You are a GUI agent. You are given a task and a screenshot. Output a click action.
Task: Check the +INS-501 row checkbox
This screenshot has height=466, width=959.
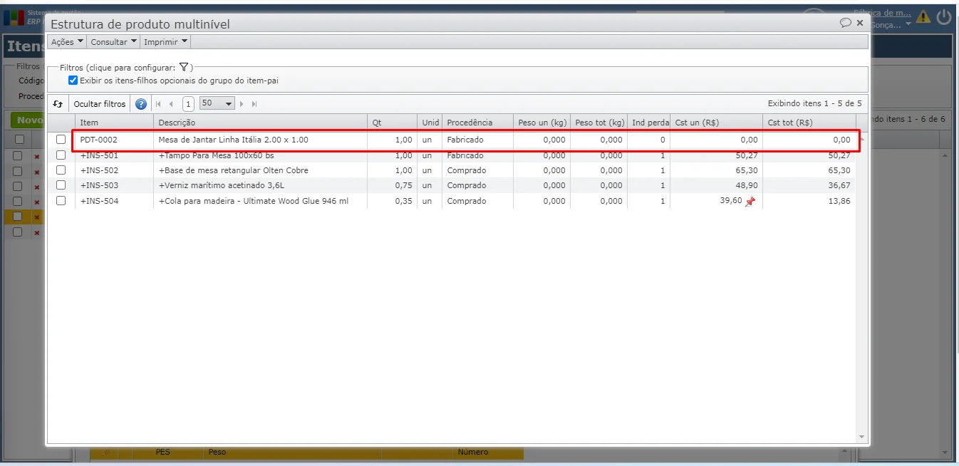tap(61, 155)
